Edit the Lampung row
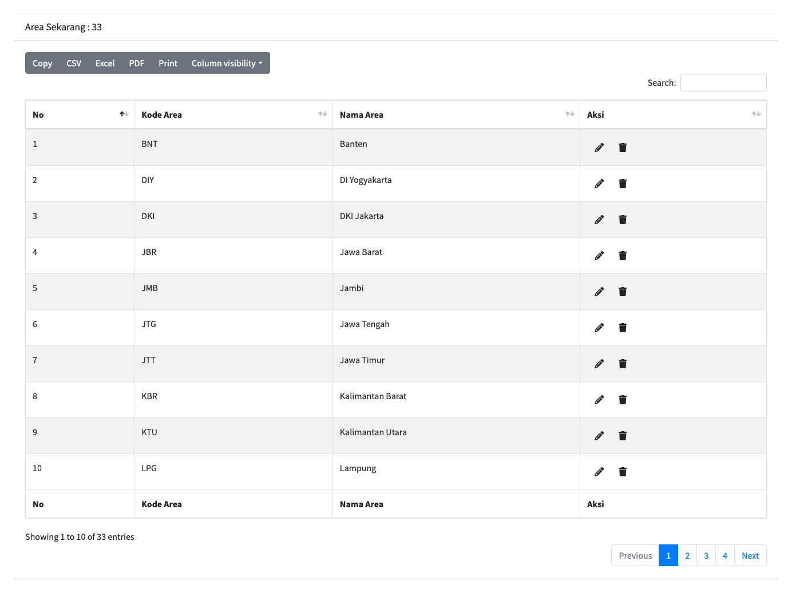 pos(599,472)
